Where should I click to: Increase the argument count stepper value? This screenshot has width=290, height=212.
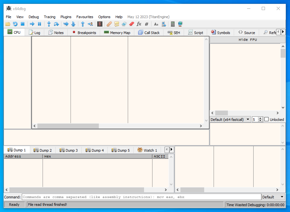tap(260, 118)
